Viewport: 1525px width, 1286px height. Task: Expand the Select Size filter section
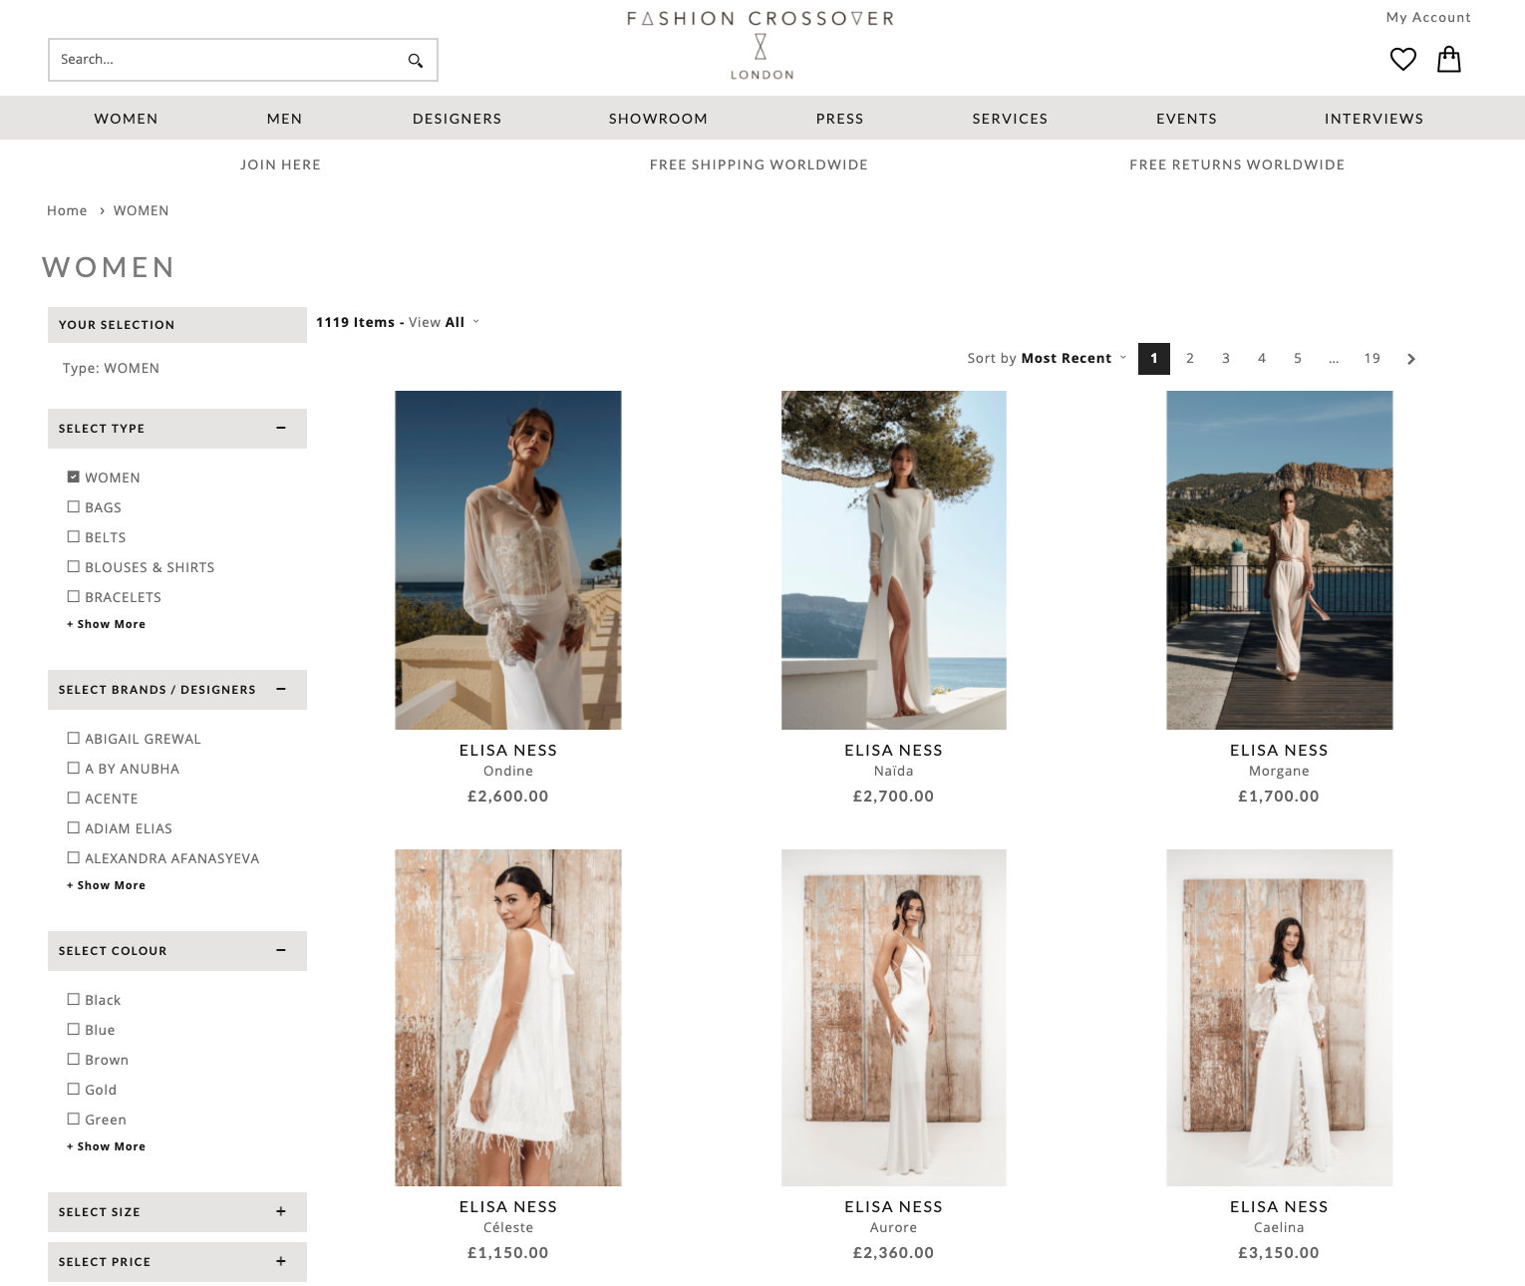(281, 1211)
